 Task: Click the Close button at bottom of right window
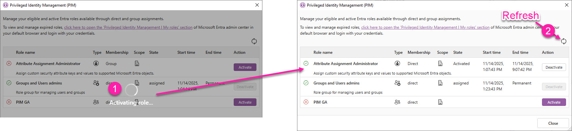[553, 123]
